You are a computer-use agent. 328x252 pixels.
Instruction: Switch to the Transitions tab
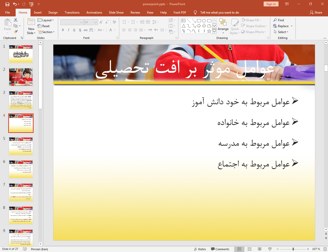[x=72, y=13]
